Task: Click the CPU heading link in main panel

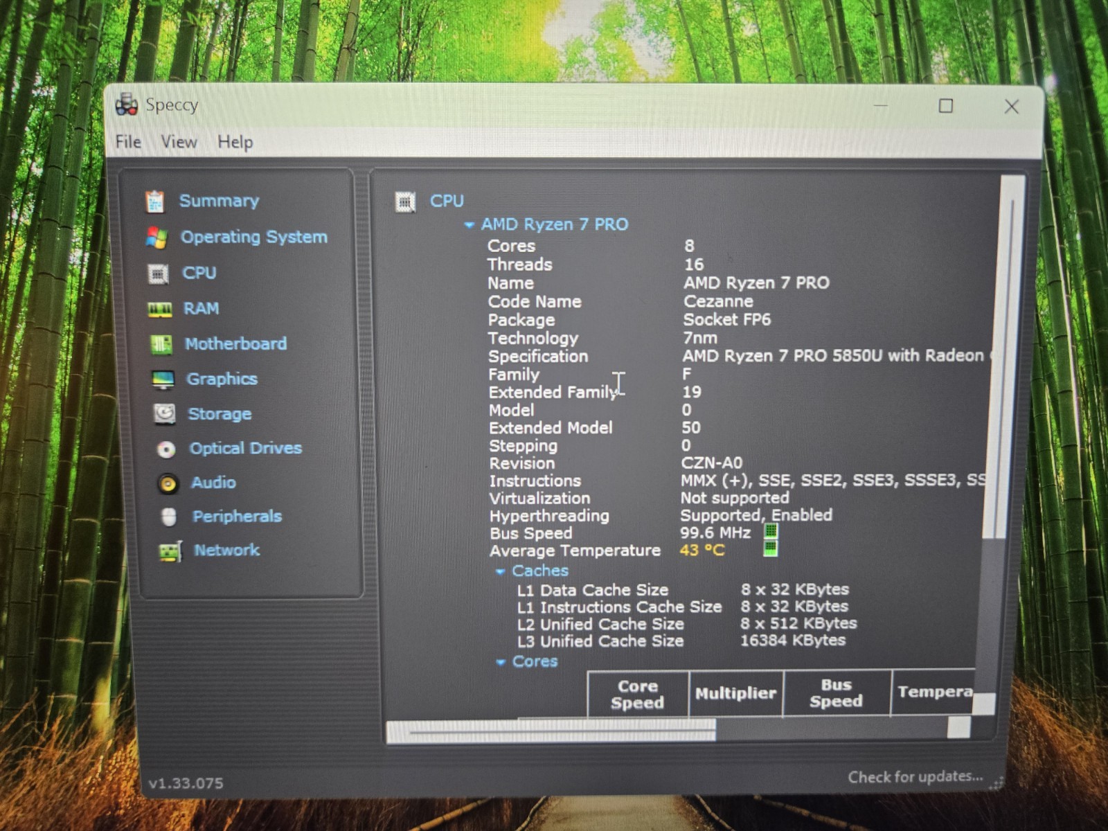Action: click(447, 202)
